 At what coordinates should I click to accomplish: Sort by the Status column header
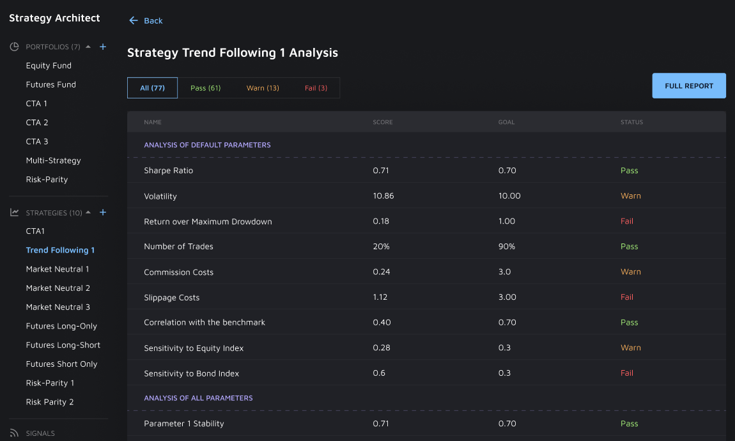(x=631, y=122)
